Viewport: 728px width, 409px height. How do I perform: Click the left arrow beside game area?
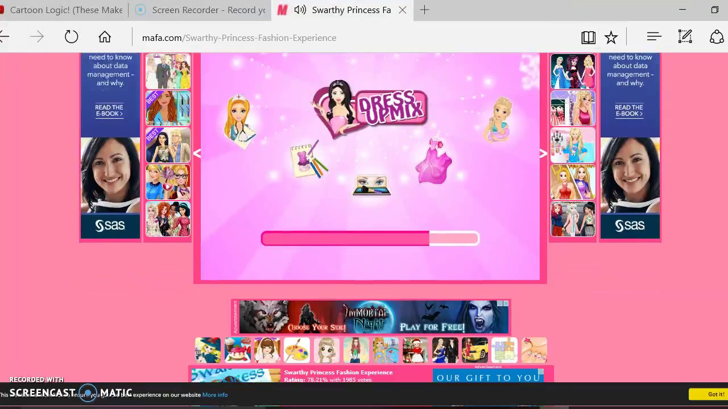click(x=197, y=153)
